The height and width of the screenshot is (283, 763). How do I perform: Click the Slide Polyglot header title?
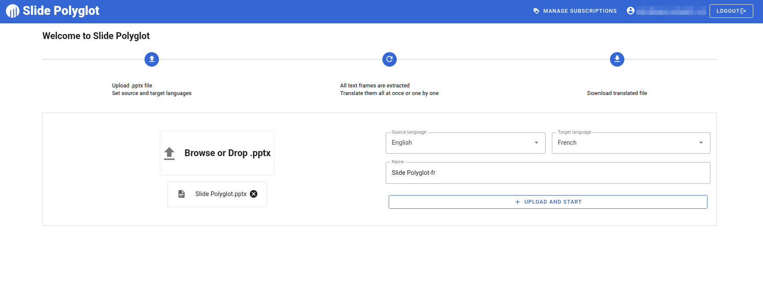click(x=61, y=11)
